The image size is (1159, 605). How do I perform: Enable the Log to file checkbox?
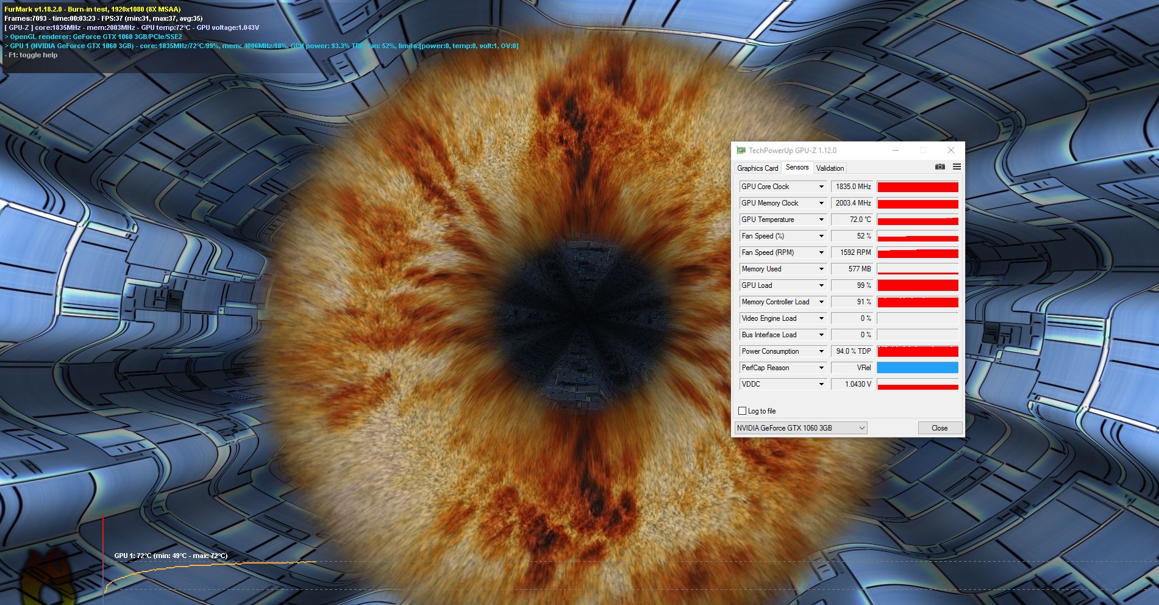pyautogui.click(x=742, y=411)
